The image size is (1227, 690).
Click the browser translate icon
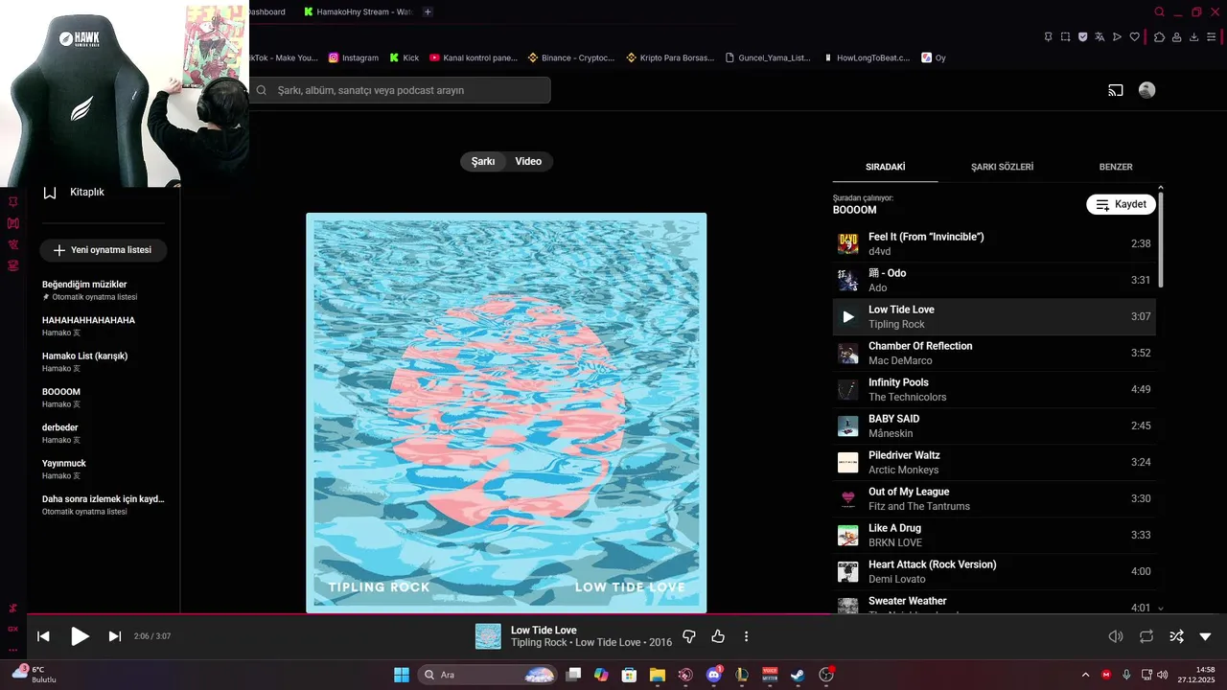click(x=1100, y=36)
